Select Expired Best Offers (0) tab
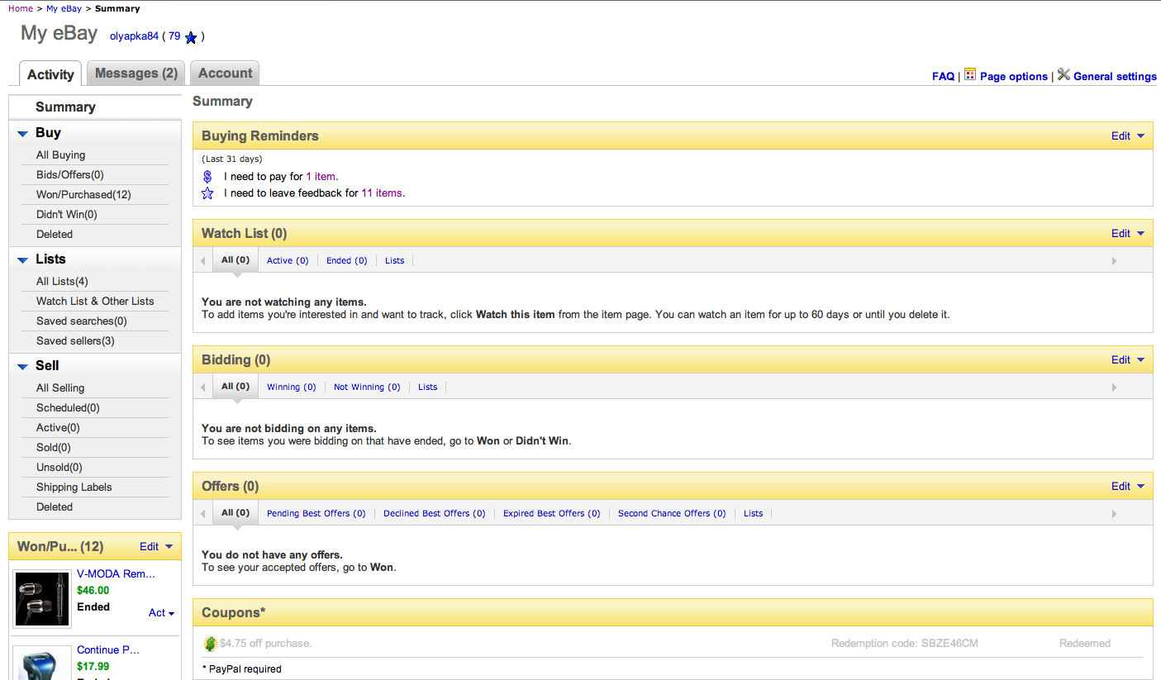The height and width of the screenshot is (680, 1161). [552, 514]
